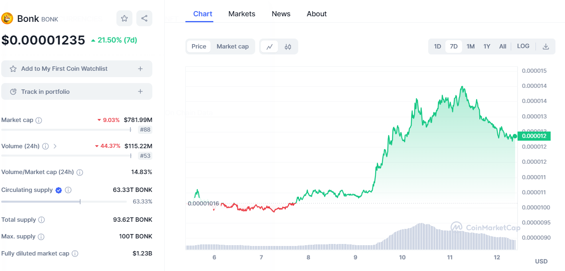Click the $115.22M volume value

coord(138,146)
